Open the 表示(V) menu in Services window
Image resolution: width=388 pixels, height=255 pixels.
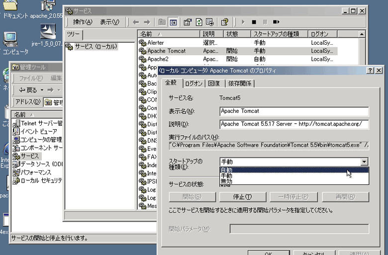[x=109, y=22]
